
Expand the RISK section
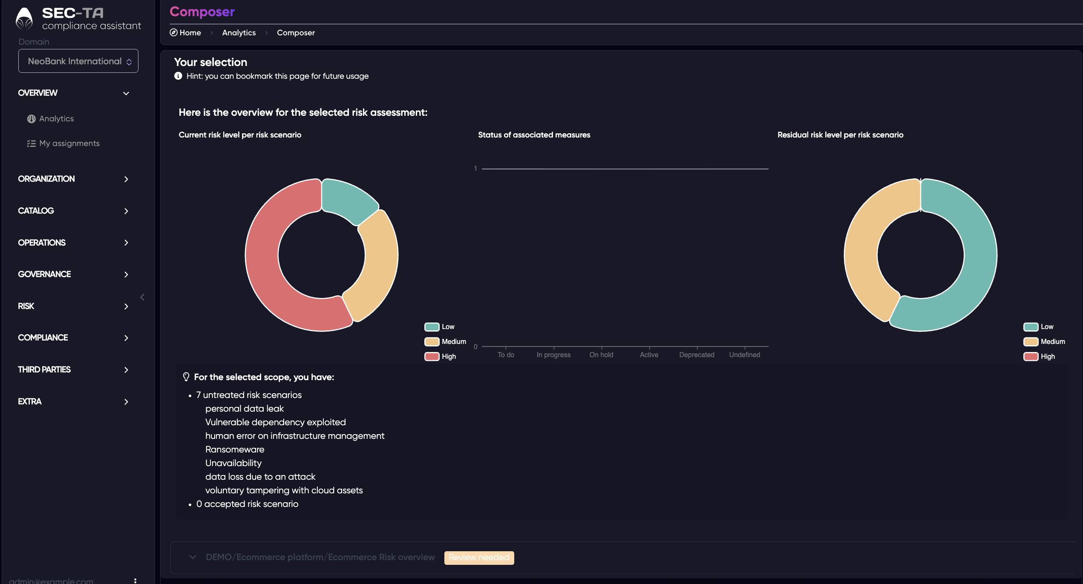[x=73, y=306]
